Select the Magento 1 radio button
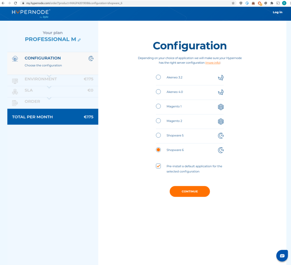The height and width of the screenshot is (265, 291). (x=158, y=106)
